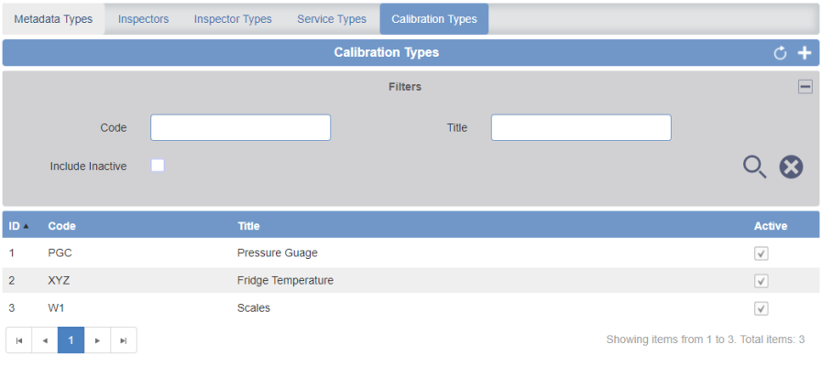Viewport: 822px width, 366px height.
Task: Sort table by ID column
Action: coord(18,226)
